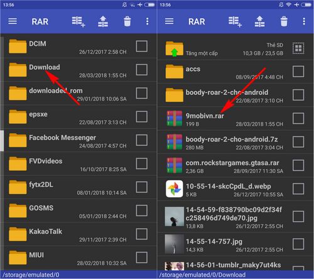Tap select-all grid icon beside Thẻ SD
The image size is (314, 279).
click(x=298, y=48)
